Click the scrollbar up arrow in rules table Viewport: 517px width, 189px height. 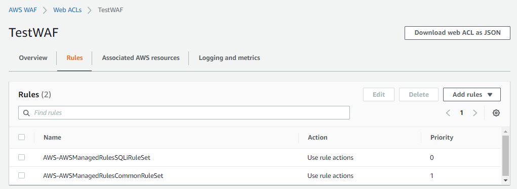(x=505, y=131)
